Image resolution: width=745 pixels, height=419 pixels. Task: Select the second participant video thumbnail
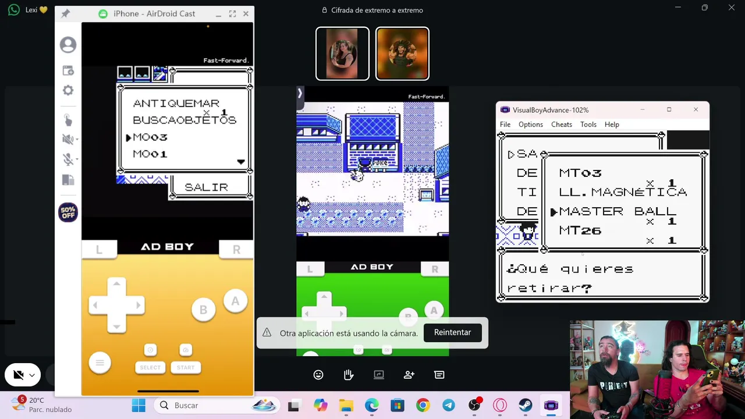402,54
